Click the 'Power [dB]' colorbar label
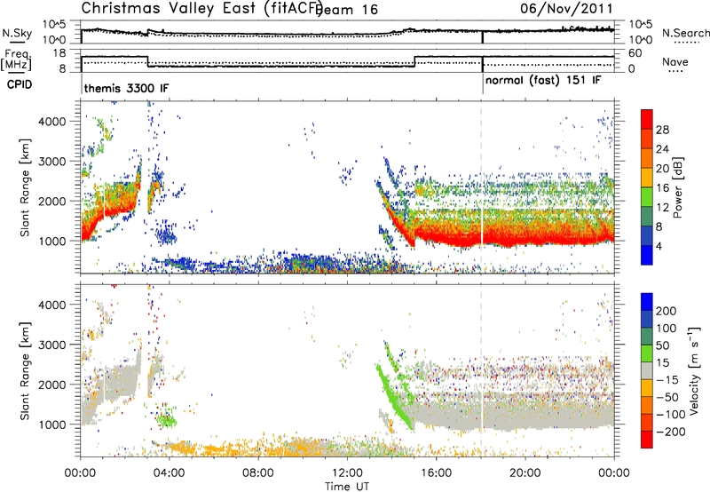 click(x=677, y=187)
